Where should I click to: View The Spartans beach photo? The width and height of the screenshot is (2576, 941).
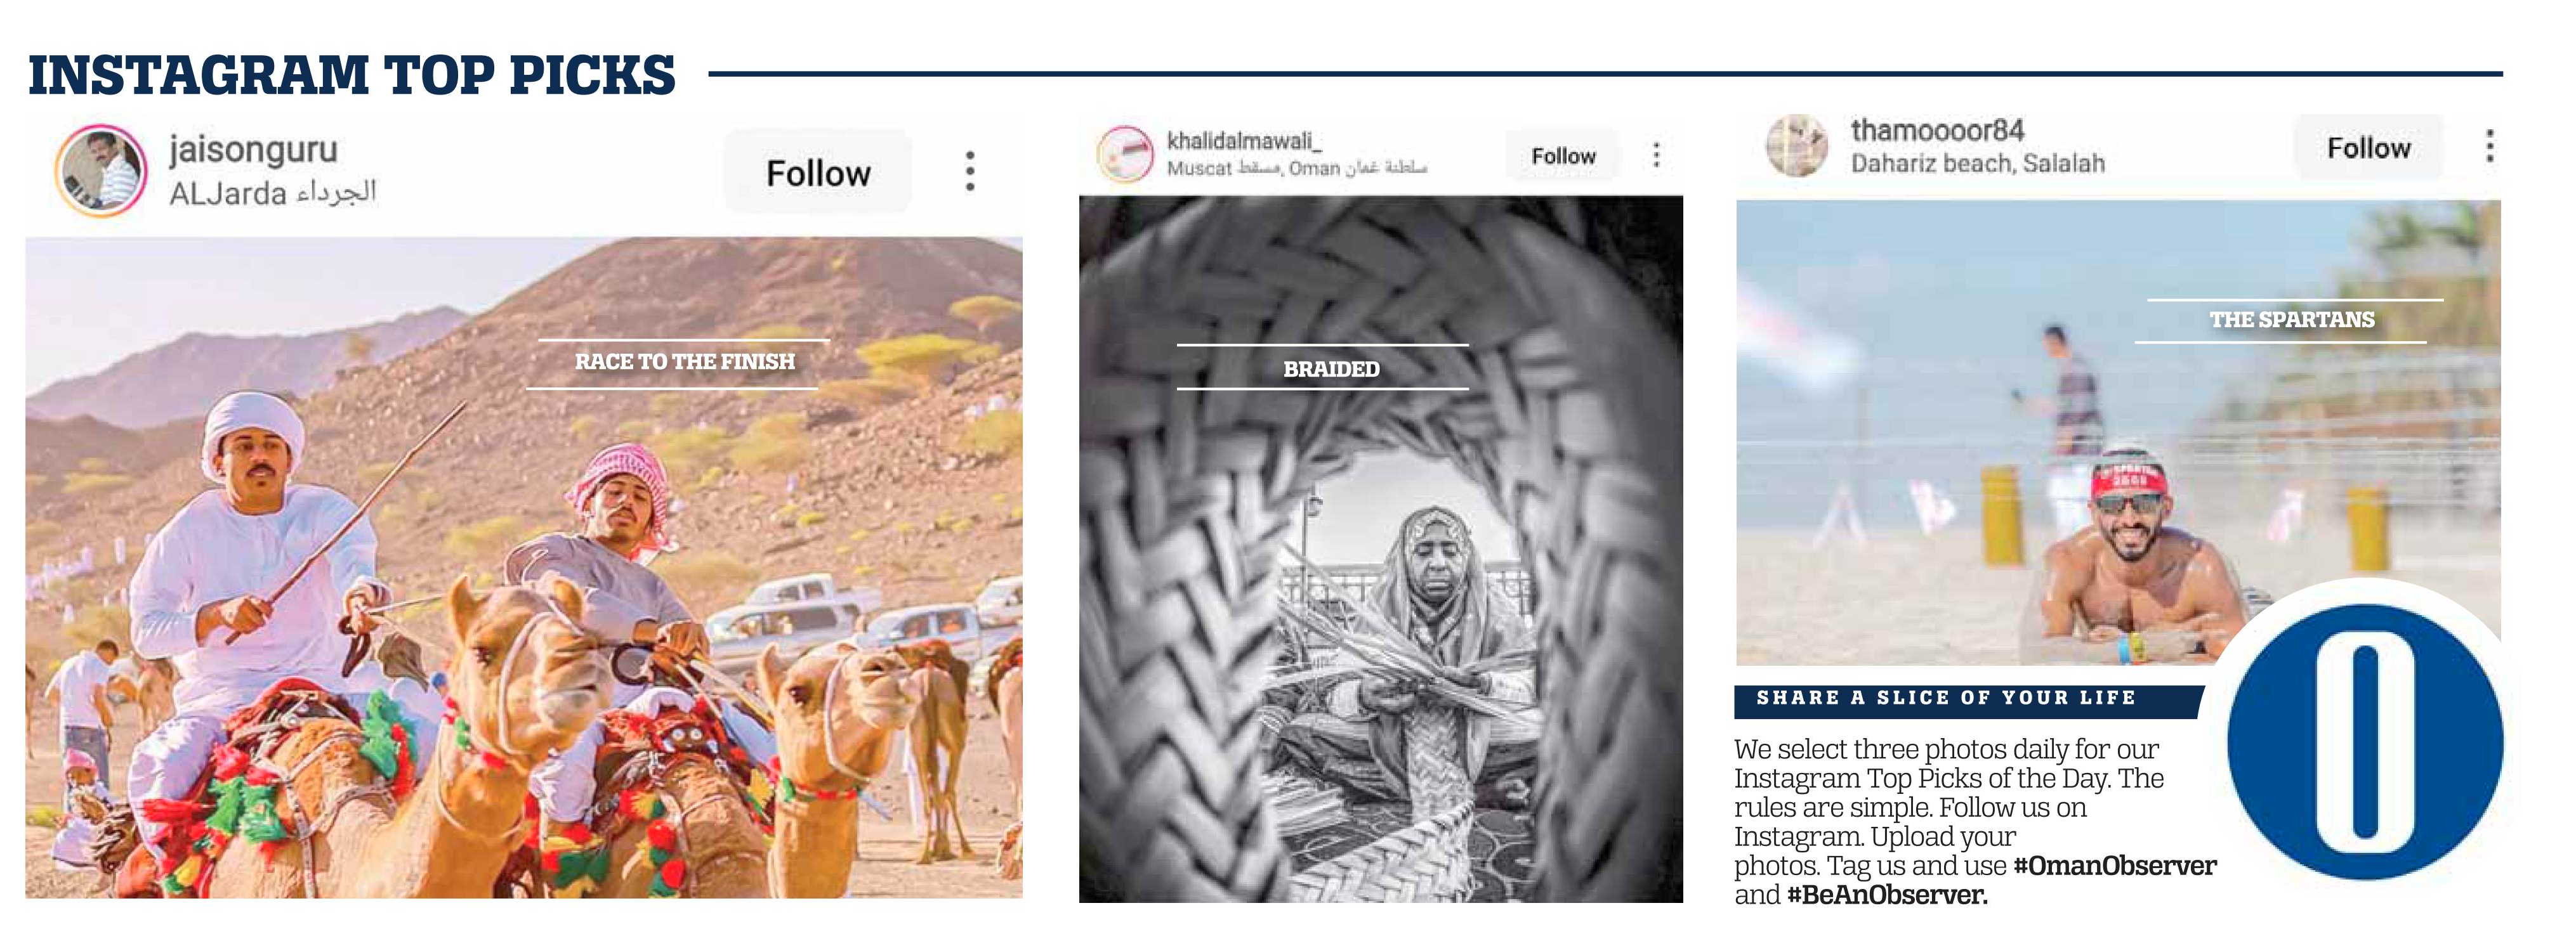(x=2118, y=432)
